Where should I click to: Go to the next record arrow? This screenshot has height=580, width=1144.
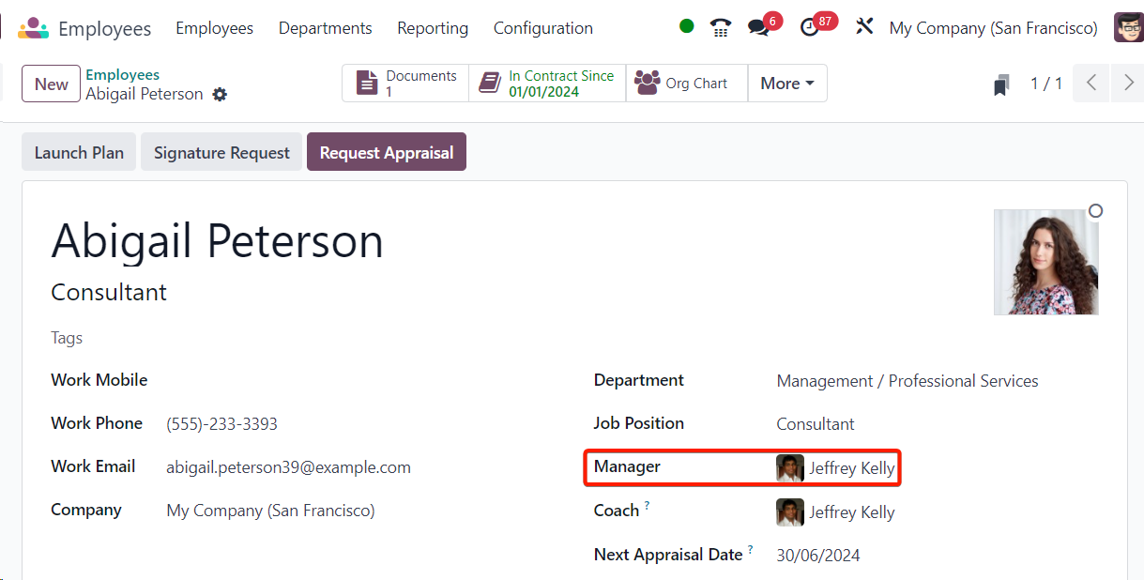point(1128,83)
